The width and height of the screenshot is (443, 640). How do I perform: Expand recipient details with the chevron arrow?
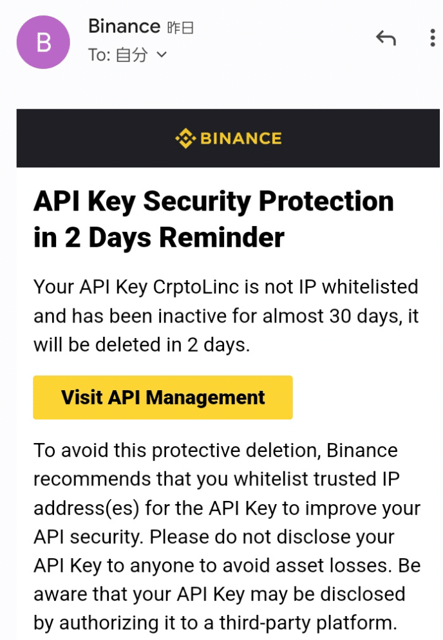(x=162, y=54)
